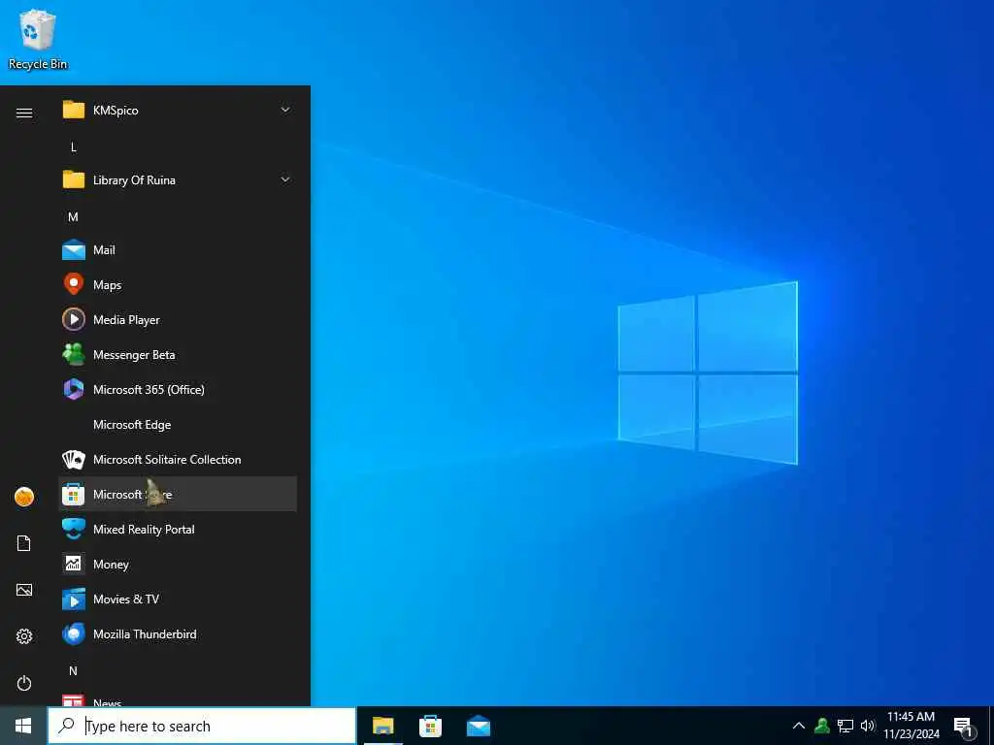The image size is (994, 745).
Task: Jump to letter N app group
Action: click(x=74, y=670)
